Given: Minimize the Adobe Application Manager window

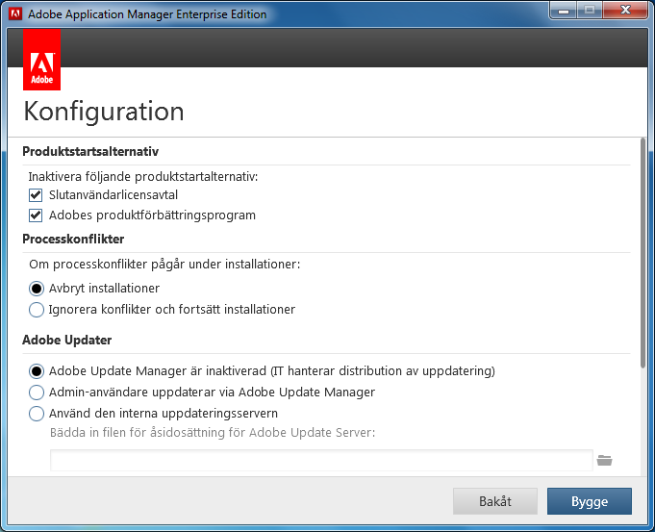Looking at the screenshot, I should (x=564, y=11).
